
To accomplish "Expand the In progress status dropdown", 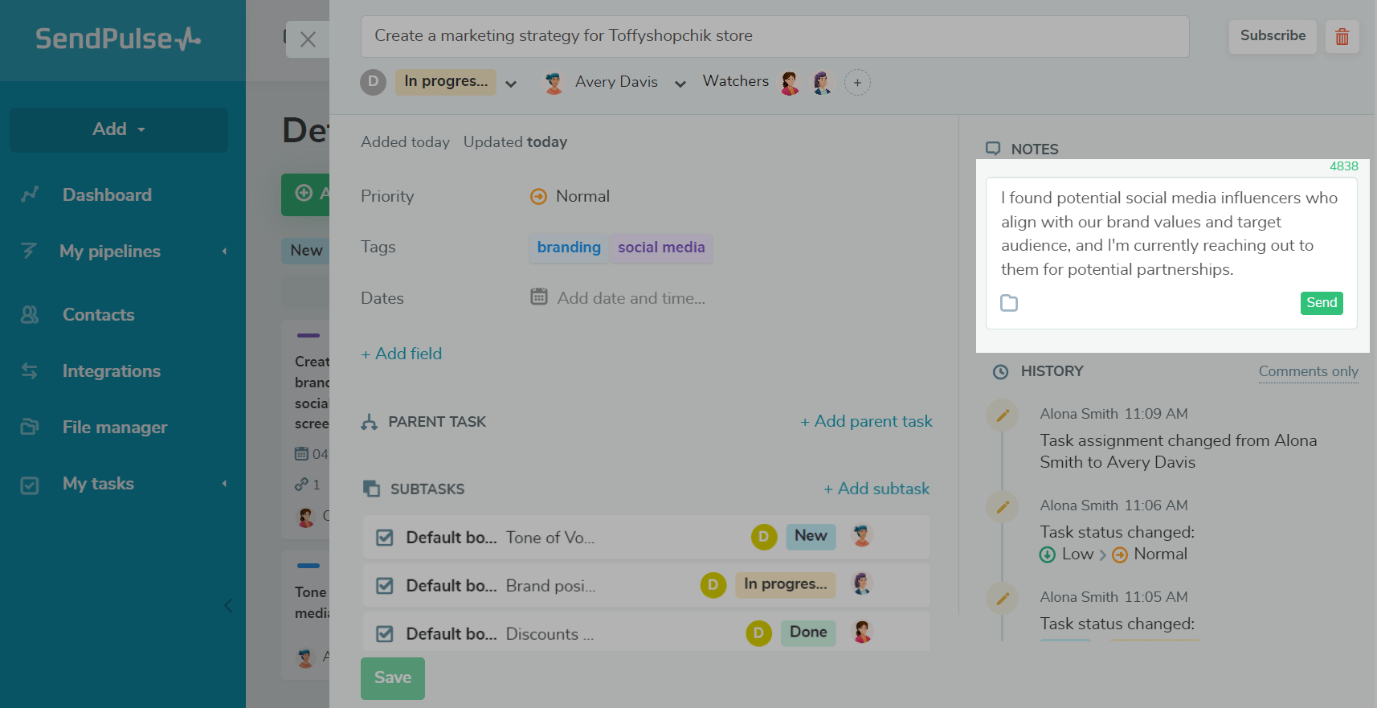I will 511,84.
